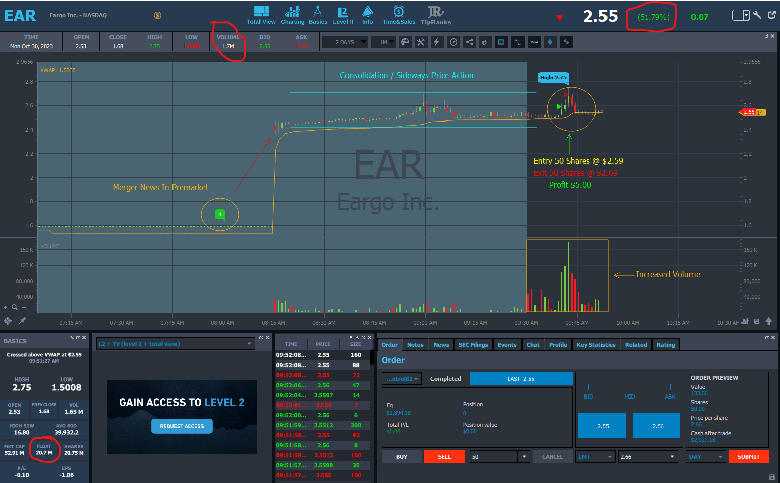Toggle the IND indicators button

point(534,42)
